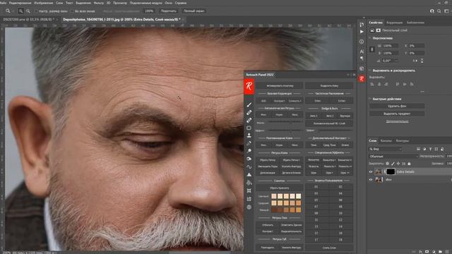Click the Extra Details layer mask thumbnail
This screenshot has width=452, height=254.
pos(391,171)
